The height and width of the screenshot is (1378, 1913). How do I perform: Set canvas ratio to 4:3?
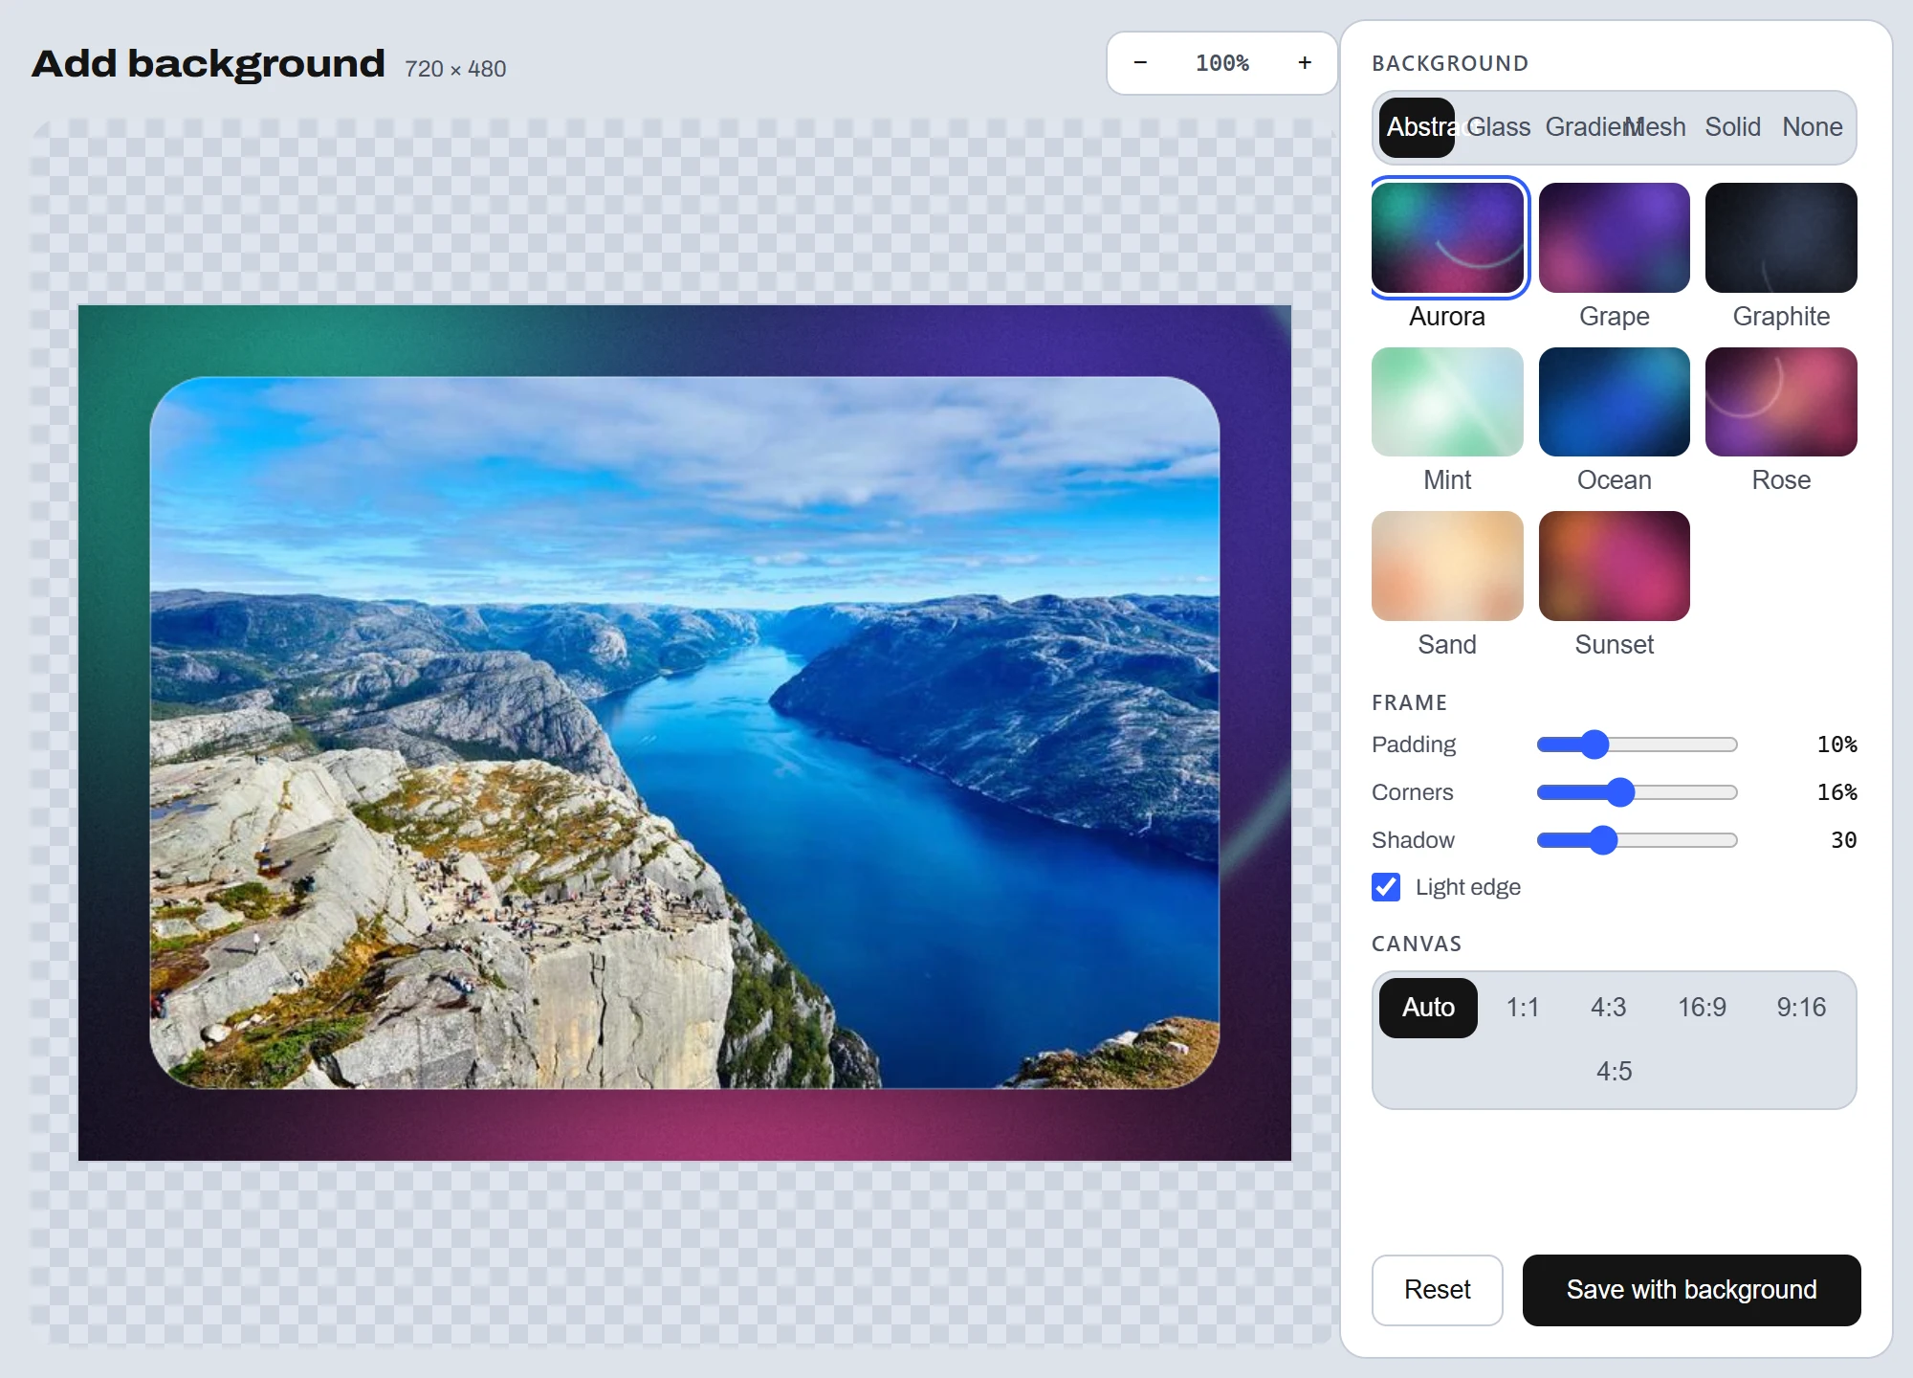point(1609,1008)
